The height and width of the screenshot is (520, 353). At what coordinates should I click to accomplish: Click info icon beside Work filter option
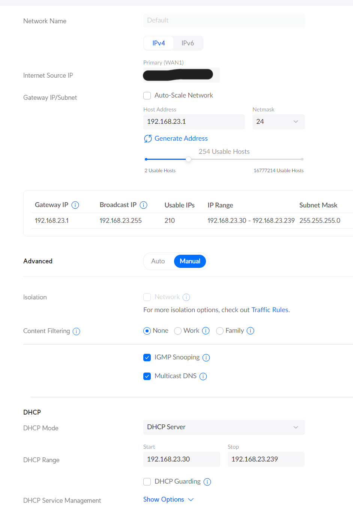click(x=206, y=331)
